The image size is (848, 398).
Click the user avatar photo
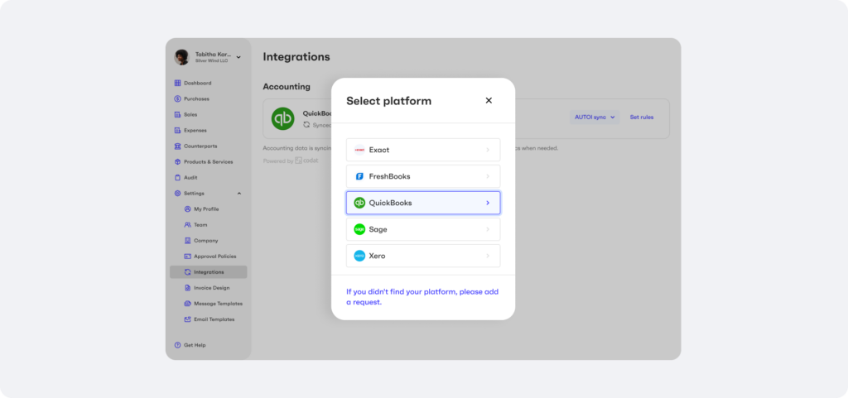tap(181, 57)
